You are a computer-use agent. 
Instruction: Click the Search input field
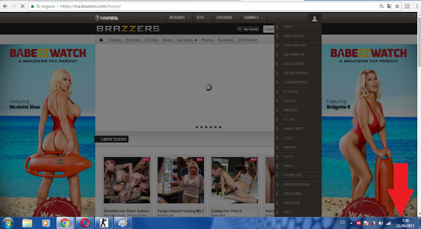(x=269, y=29)
